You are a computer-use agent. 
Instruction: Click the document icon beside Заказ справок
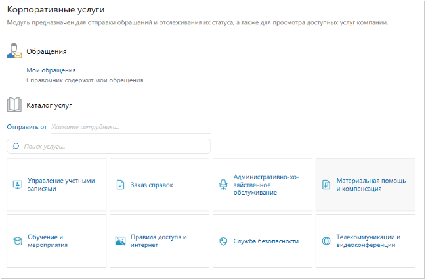(x=120, y=185)
